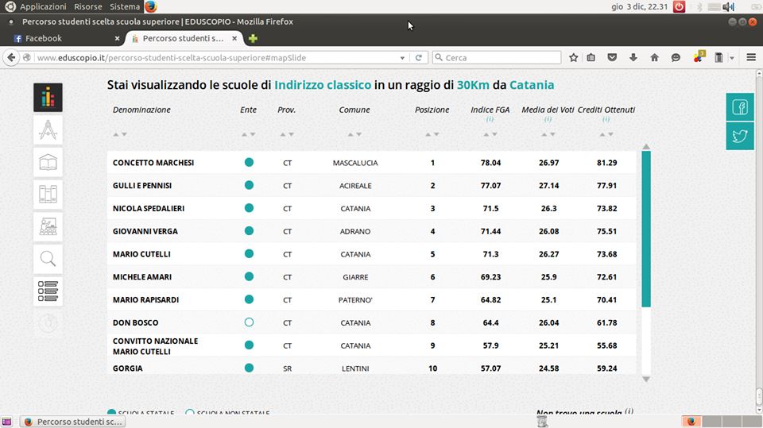This screenshot has width=763, height=428.
Task: Click the Indice FGA value 78.04
Action: pyautogui.click(x=490, y=163)
